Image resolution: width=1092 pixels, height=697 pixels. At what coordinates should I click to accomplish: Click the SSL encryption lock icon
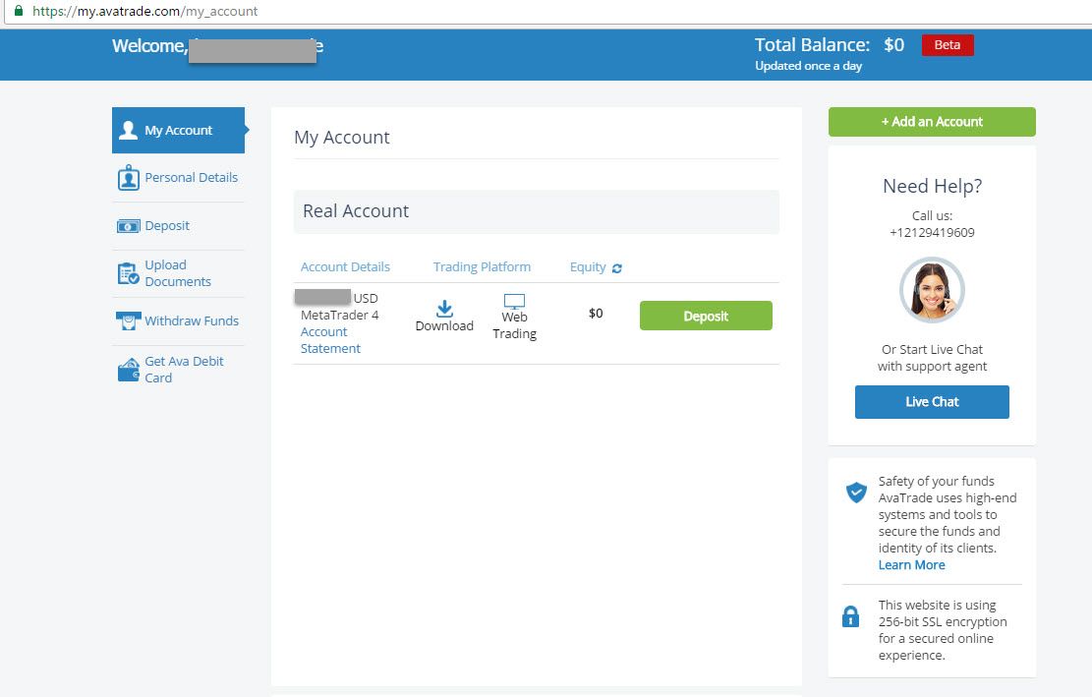850,616
